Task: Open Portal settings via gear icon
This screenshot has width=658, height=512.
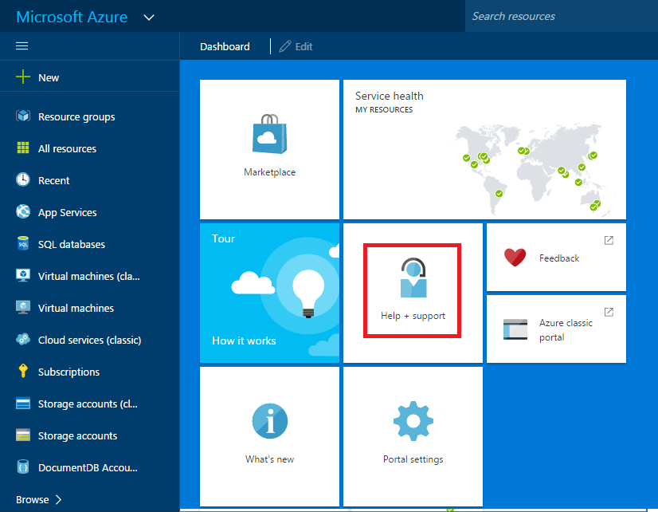Action: click(x=412, y=421)
